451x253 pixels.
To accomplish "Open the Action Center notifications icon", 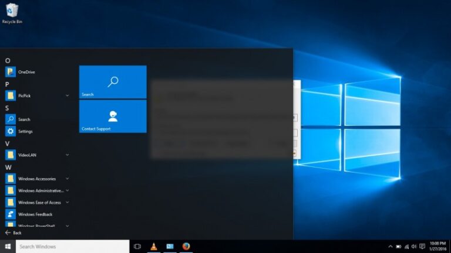I will 422,247.
